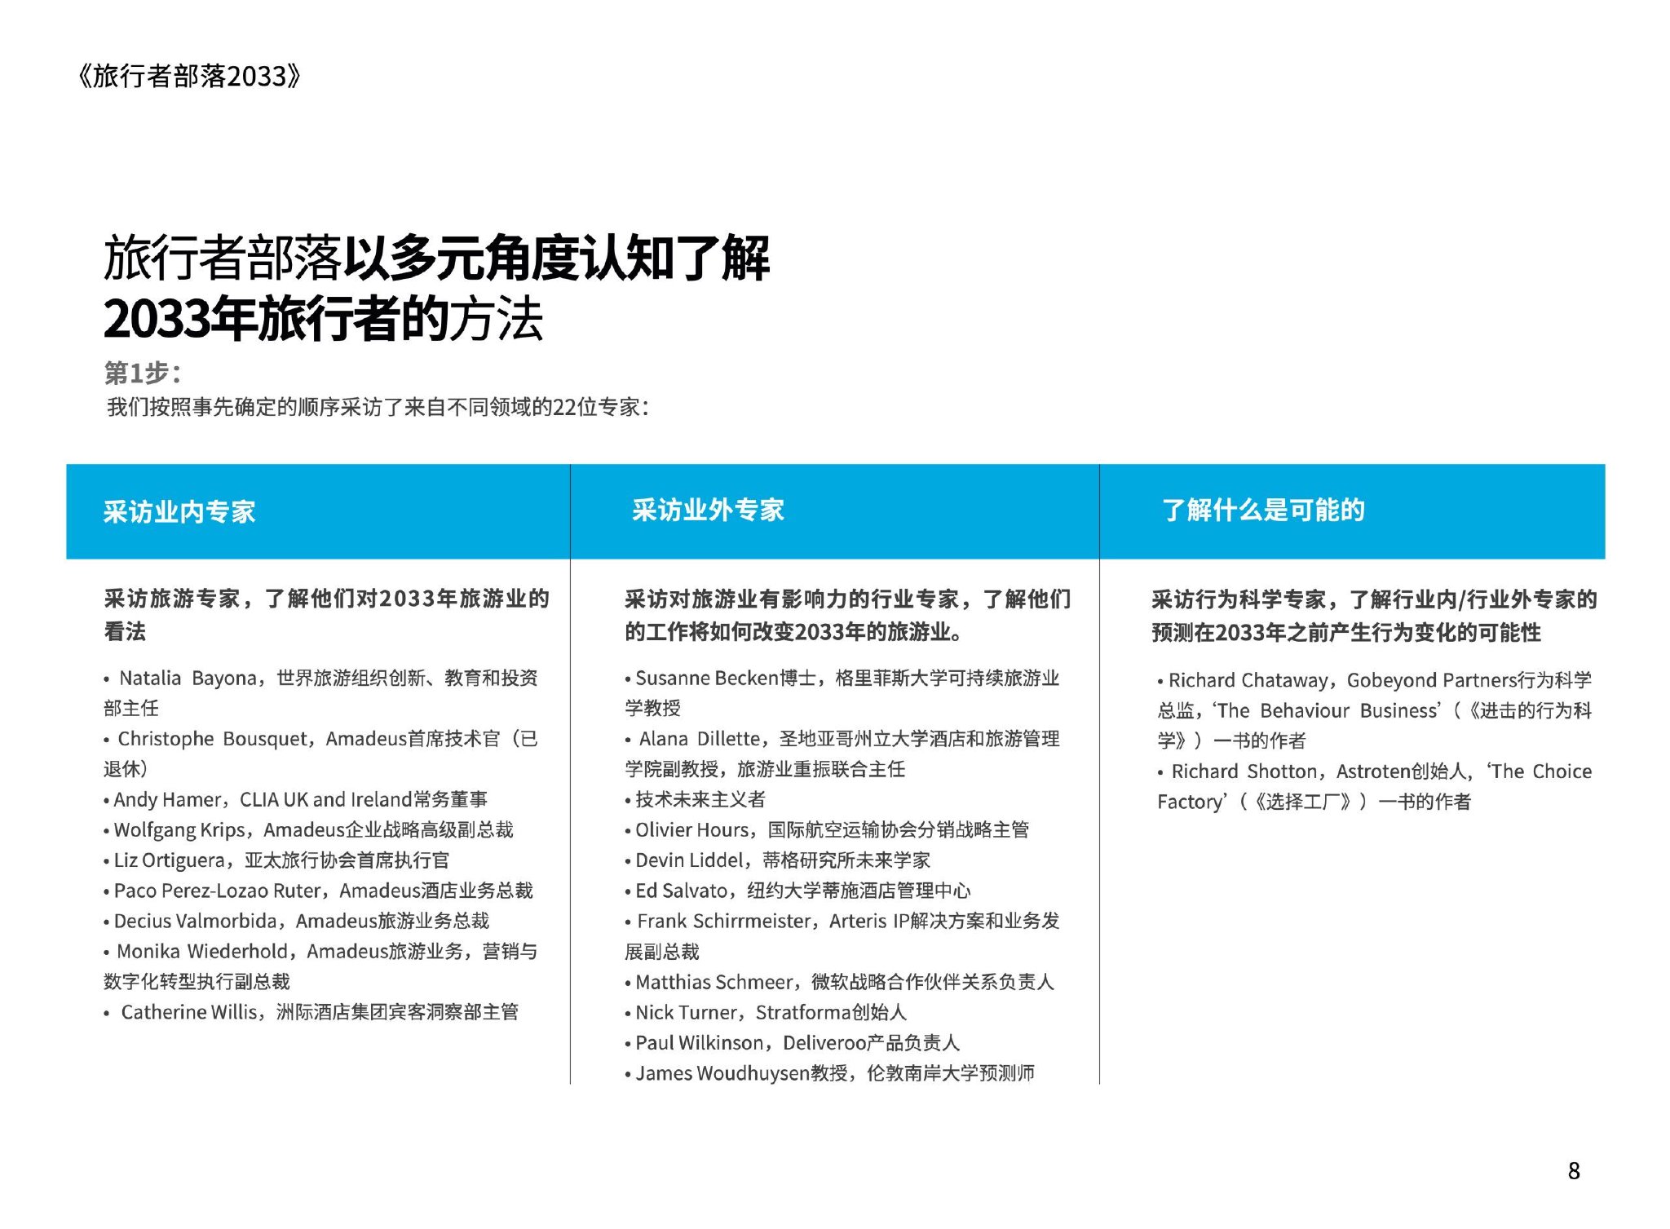Click the sentence about 22位专家
This screenshot has height=1229, width=1670.
coord(378,407)
